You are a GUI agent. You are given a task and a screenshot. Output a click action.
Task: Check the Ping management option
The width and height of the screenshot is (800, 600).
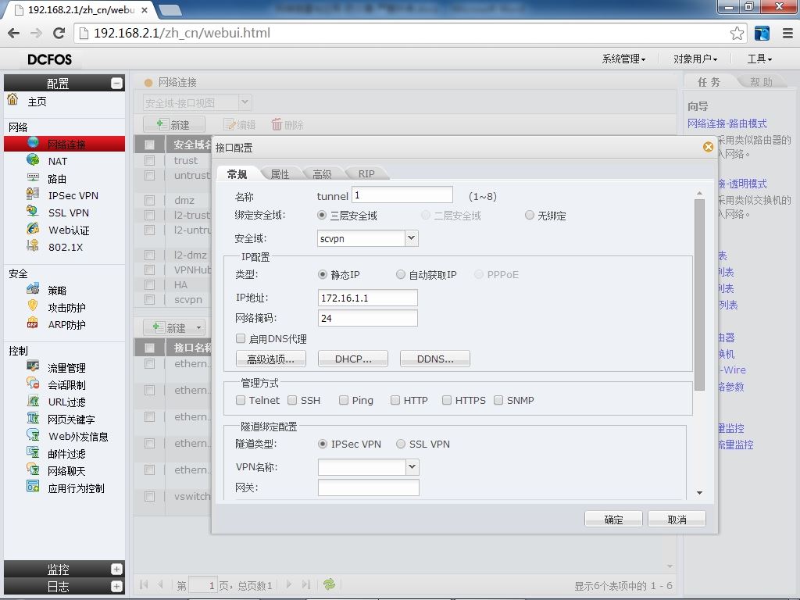tap(344, 400)
